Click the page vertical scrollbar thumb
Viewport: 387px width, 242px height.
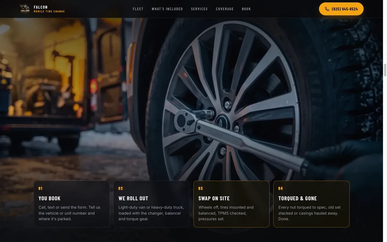pos(385,70)
